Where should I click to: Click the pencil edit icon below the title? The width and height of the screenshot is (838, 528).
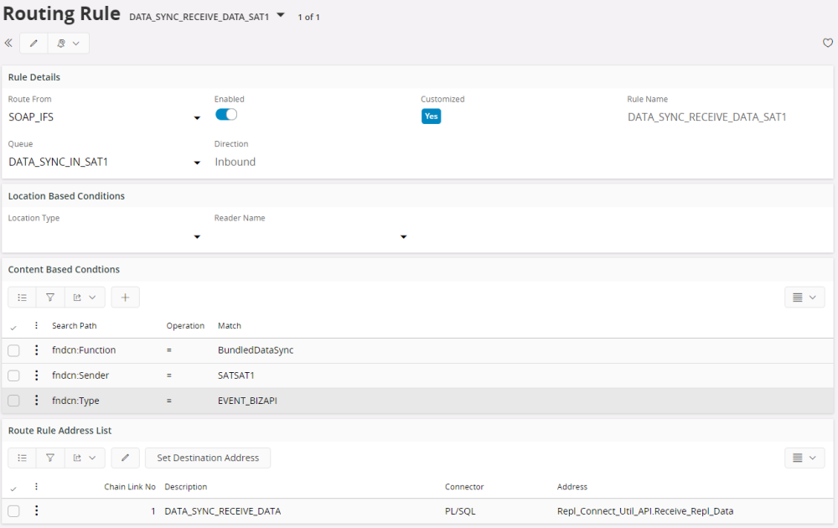point(34,43)
